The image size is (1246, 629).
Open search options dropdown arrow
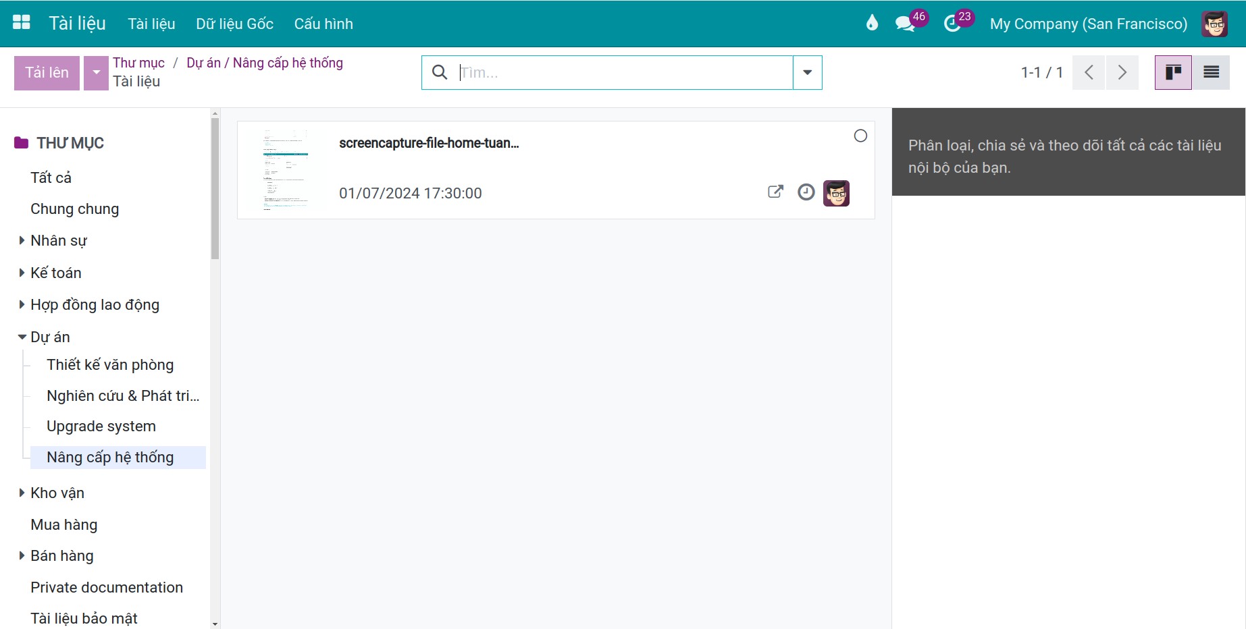click(x=807, y=72)
